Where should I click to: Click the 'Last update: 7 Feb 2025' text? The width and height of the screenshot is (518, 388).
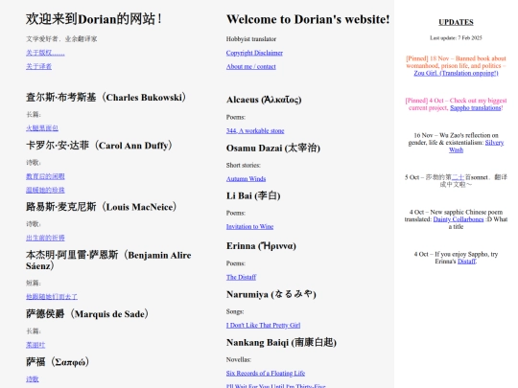[456, 38]
